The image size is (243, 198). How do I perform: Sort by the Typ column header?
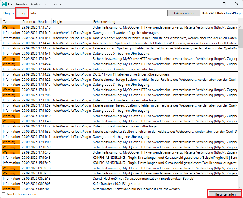pyautogui.click(x=11, y=22)
